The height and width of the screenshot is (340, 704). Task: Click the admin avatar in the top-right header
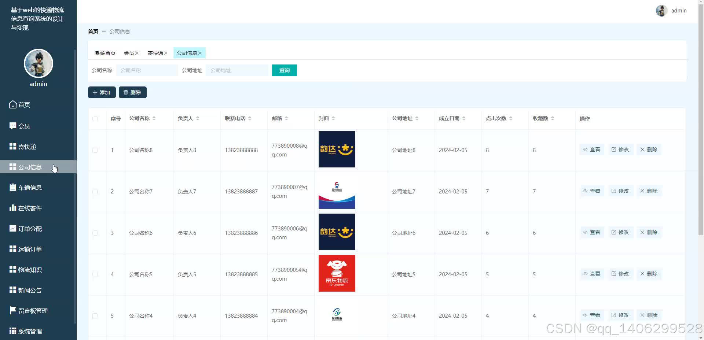click(x=661, y=11)
